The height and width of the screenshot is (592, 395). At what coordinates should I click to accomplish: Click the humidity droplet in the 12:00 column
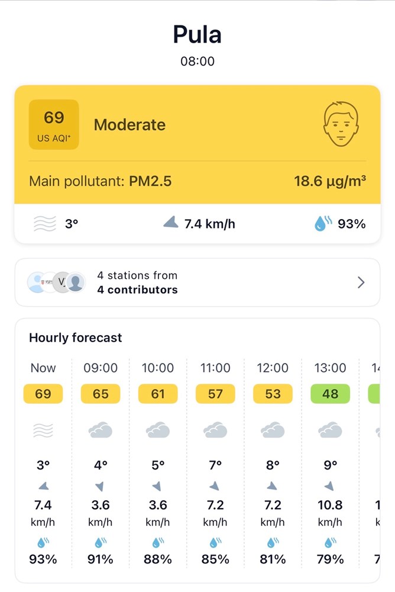pyautogui.click(x=273, y=542)
